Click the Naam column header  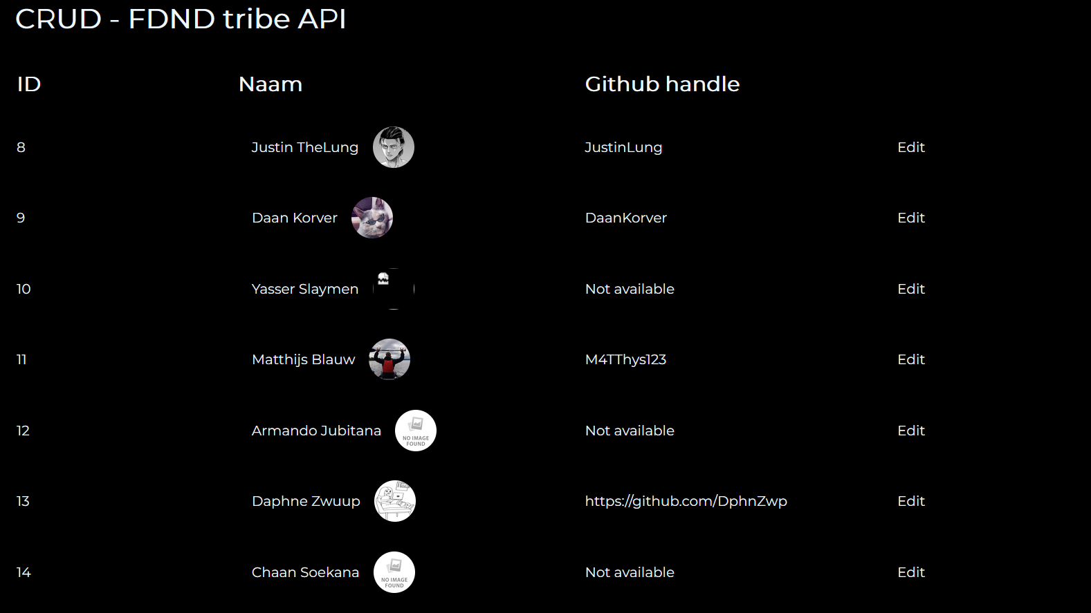270,84
